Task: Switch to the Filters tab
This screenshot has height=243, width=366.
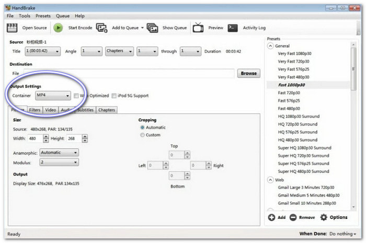Action: pos(35,110)
